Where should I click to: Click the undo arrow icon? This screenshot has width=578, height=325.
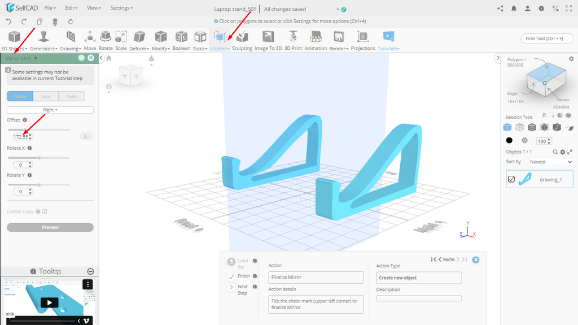coord(8,22)
